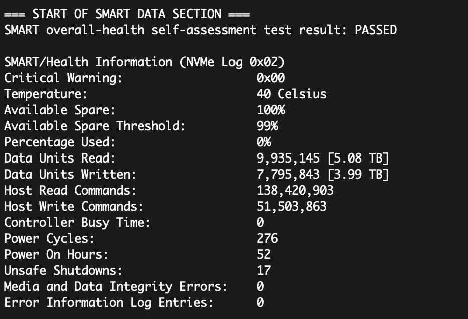Click the Unsafe Shutdowns value 17
Screen dimensions: 468x319
264,270
